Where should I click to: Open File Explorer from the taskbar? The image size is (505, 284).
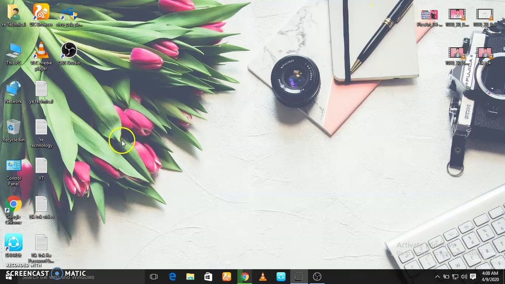point(190,277)
